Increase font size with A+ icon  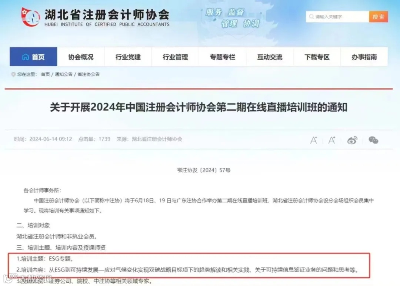[331, 140]
